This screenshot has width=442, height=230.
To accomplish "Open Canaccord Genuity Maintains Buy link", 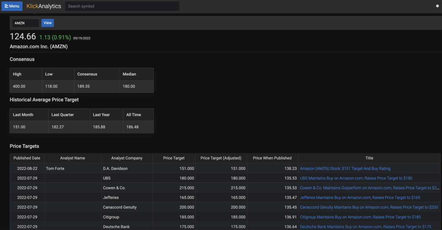I will (369, 207).
